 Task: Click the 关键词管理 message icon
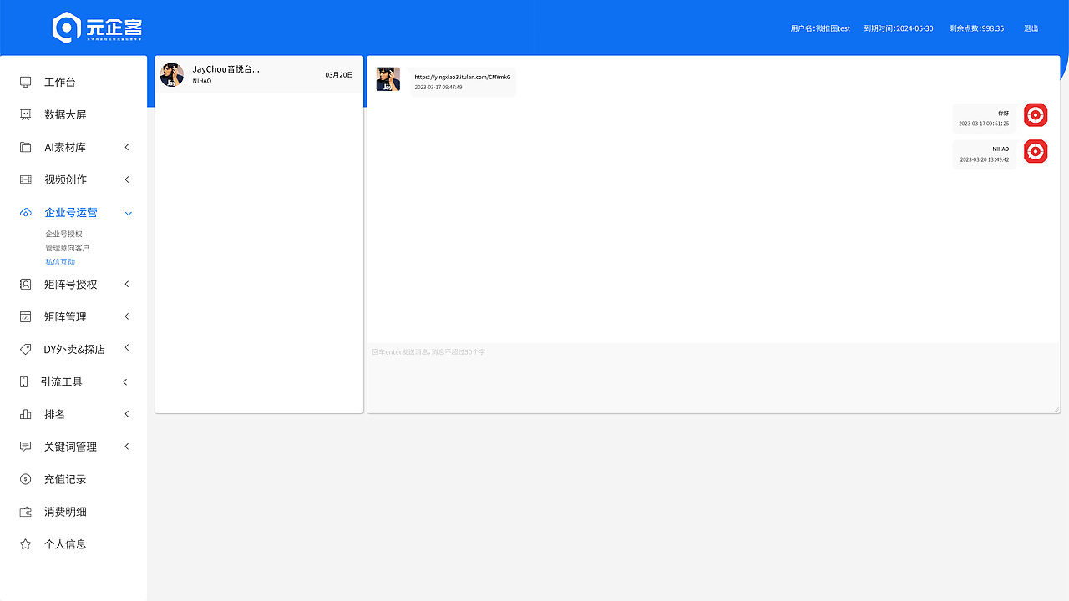pos(26,447)
